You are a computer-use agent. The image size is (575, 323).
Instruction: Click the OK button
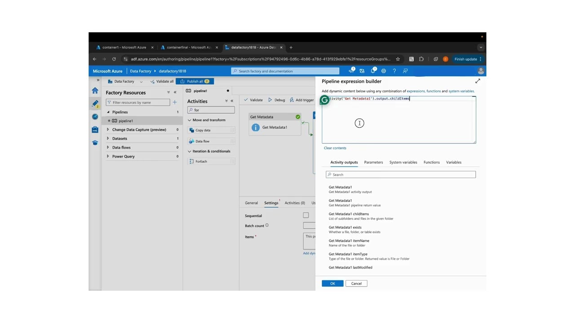coord(332,284)
